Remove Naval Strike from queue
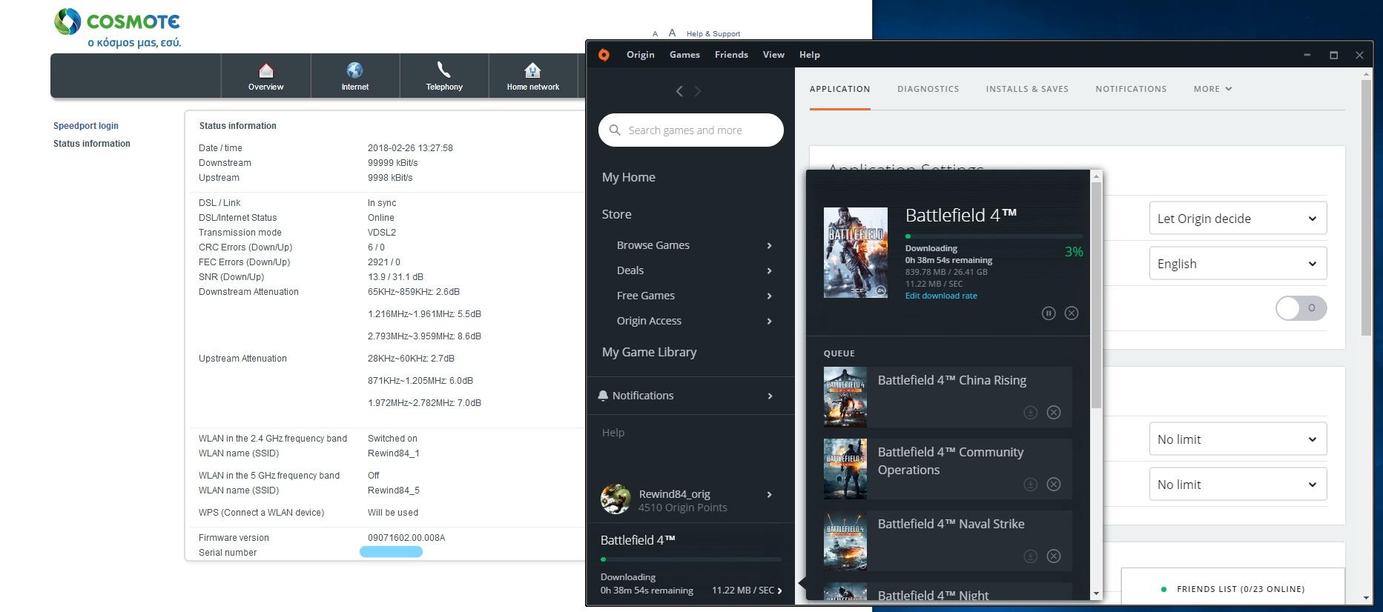 tap(1053, 556)
